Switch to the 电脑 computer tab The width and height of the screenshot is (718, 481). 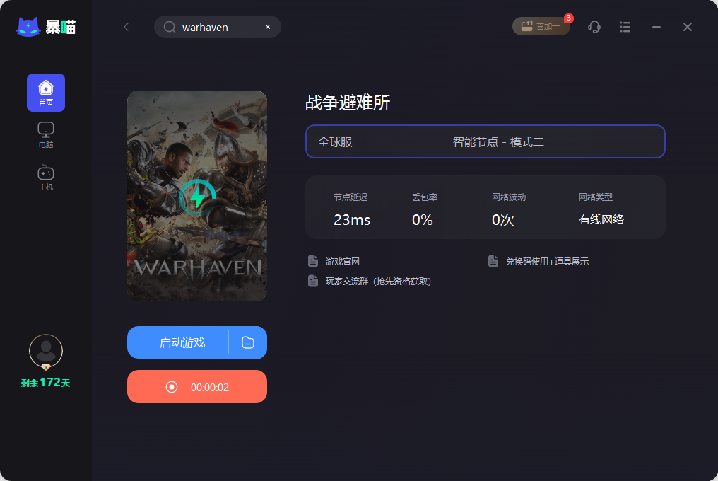(46, 135)
